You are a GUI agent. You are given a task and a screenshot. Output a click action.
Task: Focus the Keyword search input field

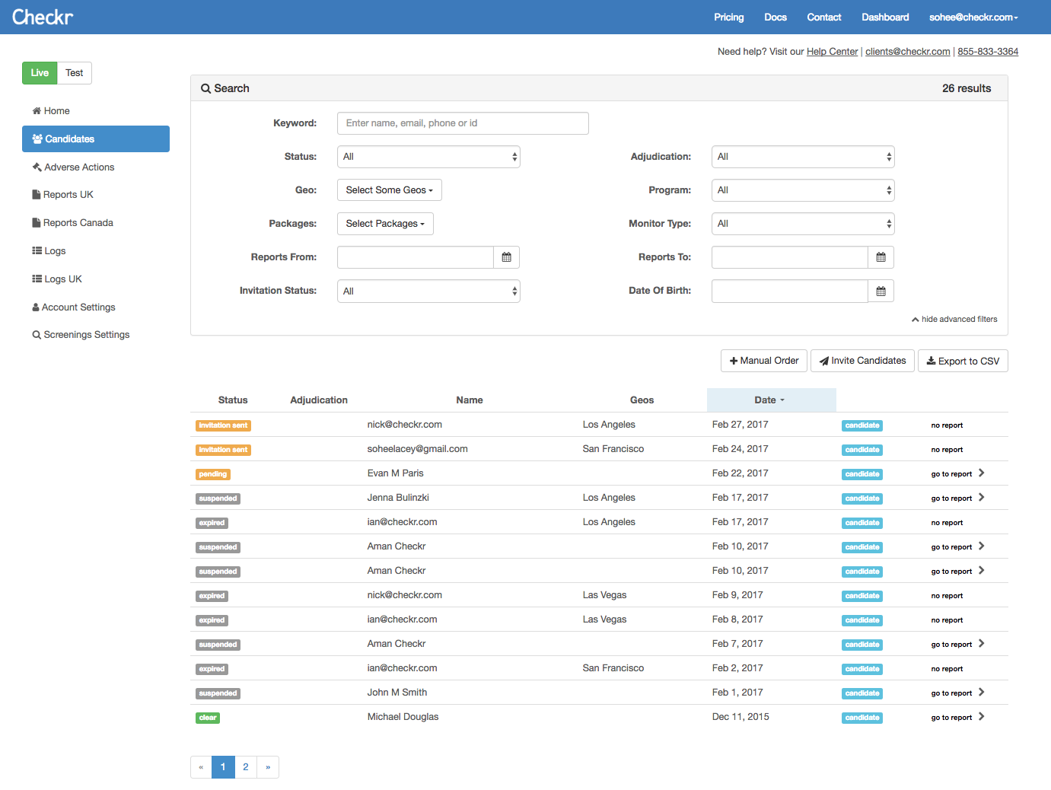coord(463,123)
